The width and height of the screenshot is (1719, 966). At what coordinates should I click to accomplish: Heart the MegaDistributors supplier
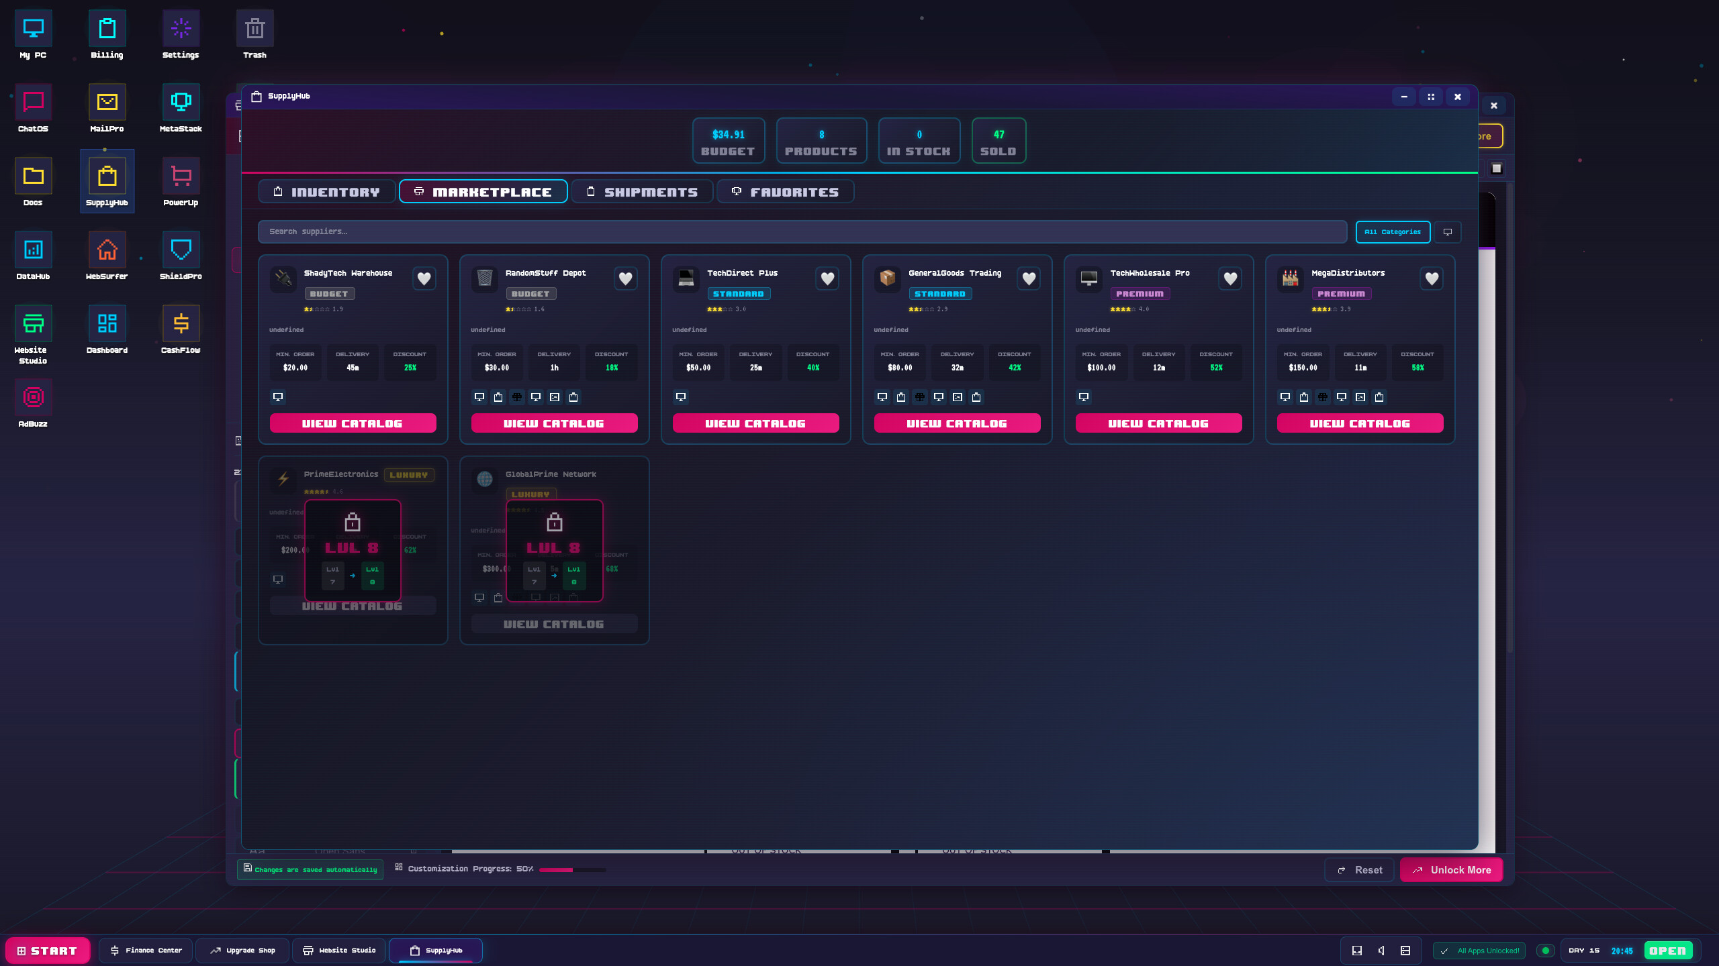(1432, 278)
